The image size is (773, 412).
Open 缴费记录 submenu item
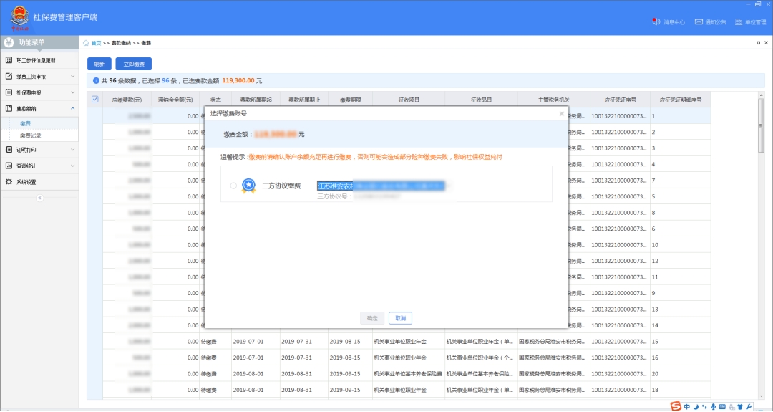pyautogui.click(x=31, y=135)
